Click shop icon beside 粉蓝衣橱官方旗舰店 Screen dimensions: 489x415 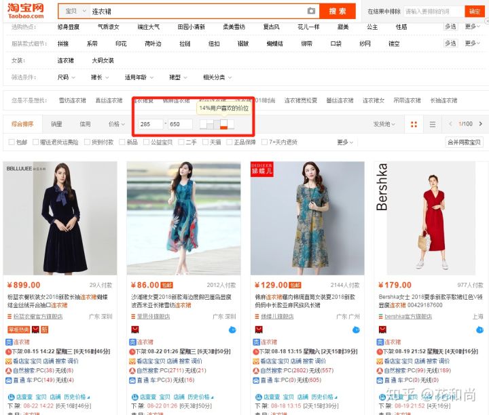pyautogui.click(x=10, y=317)
